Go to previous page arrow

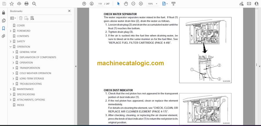(84, 4)
